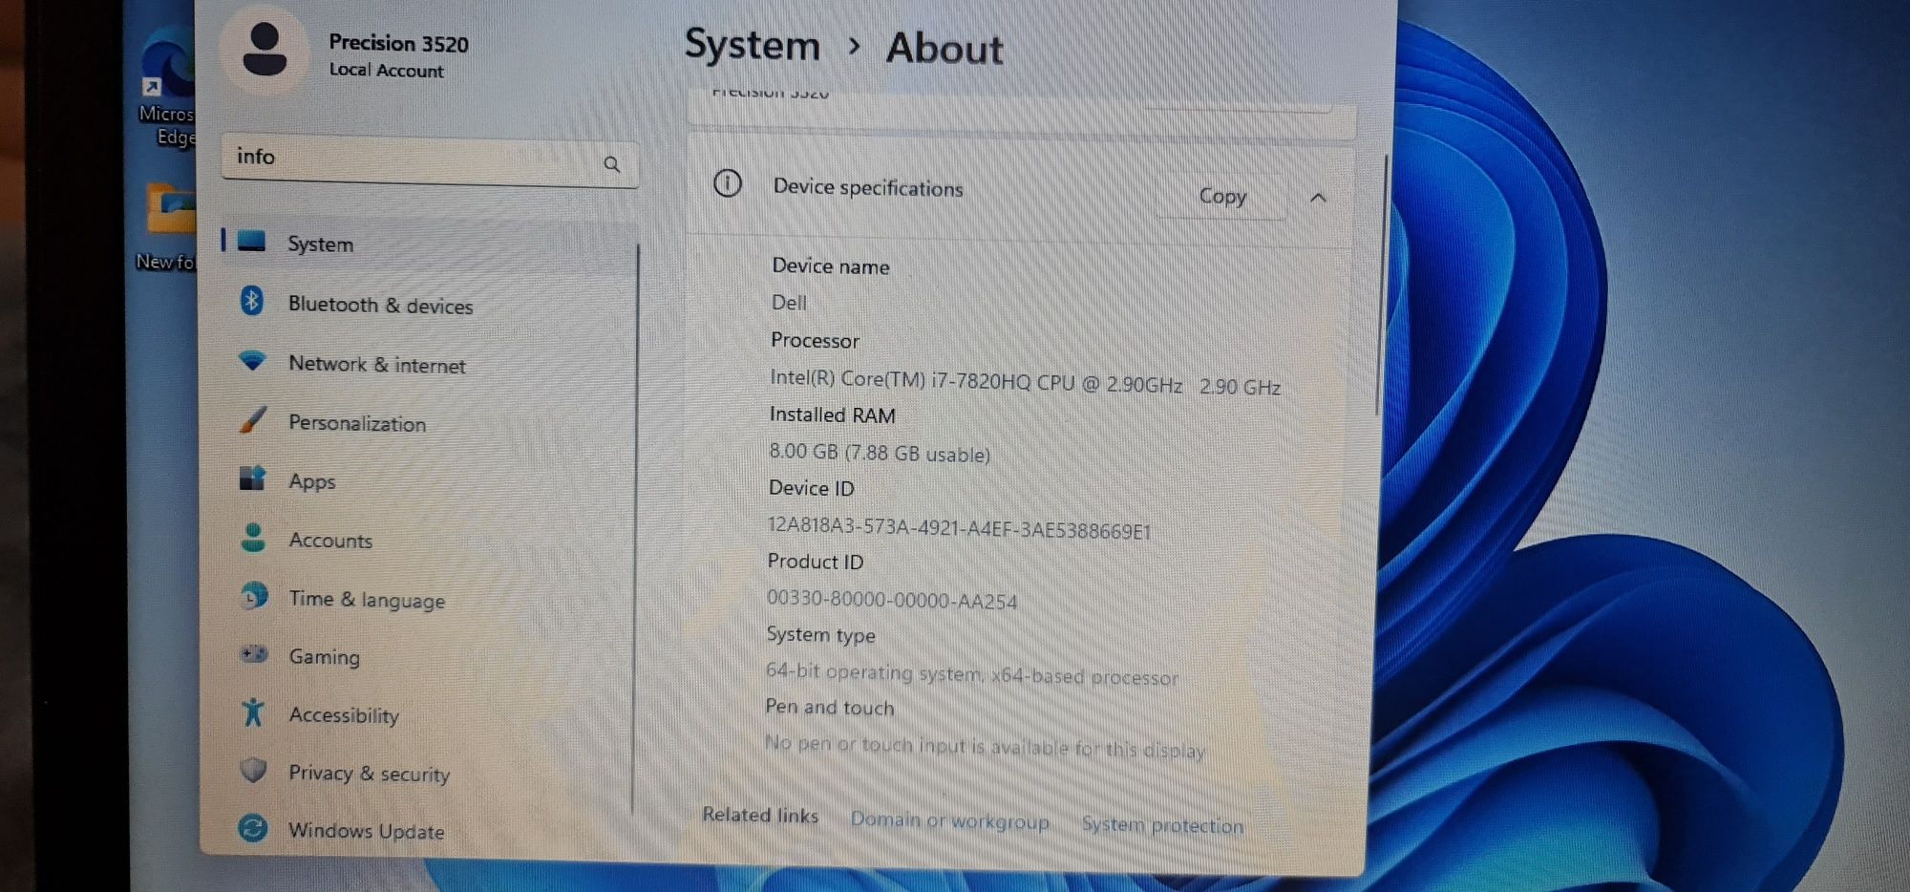The image size is (1910, 892).
Task: Click the Accounts person icon
Action: 253,537
